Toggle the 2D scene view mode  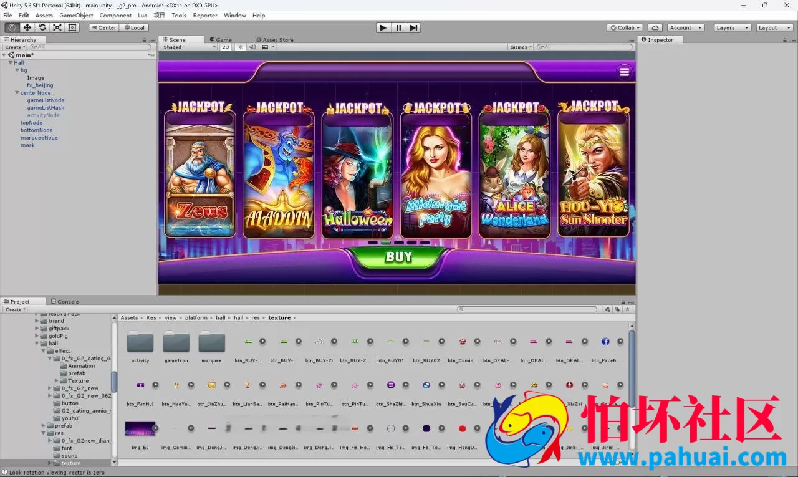coord(226,47)
